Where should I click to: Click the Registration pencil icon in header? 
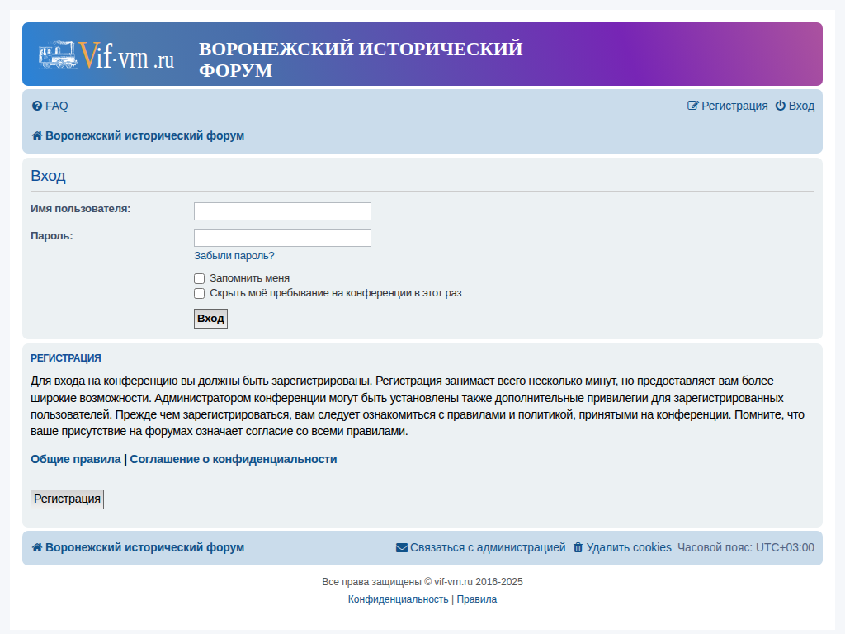coord(693,106)
